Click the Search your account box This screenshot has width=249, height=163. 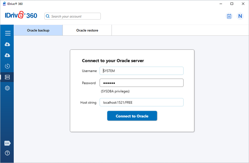pyautogui.click(x=75, y=17)
